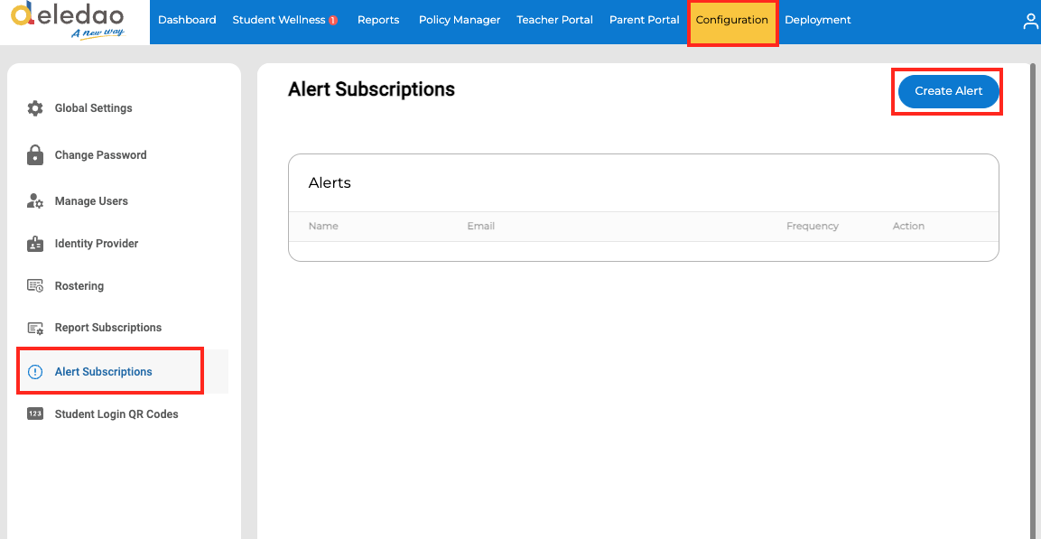This screenshot has height=539, width=1041.
Task: Switch to Teacher Portal
Action: click(555, 20)
